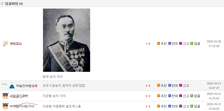The image size is (224, 111).
Task: Click 반대 text on 14:07:47 reply
Action: coord(175,85)
